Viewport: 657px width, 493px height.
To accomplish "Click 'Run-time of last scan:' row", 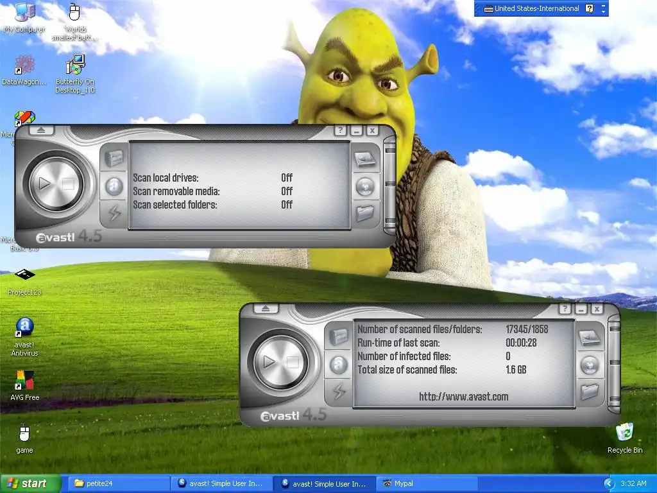I will pyautogui.click(x=447, y=343).
